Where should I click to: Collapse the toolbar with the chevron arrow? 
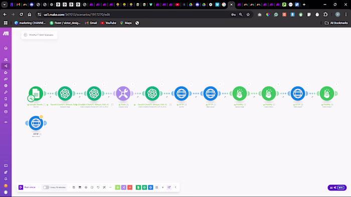tap(175, 187)
